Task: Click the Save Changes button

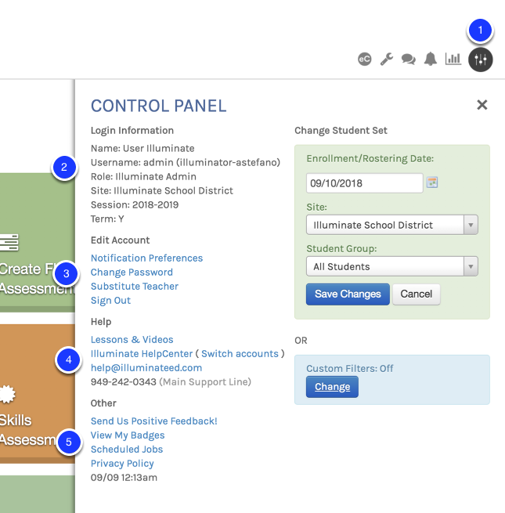Action: [348, 294]
